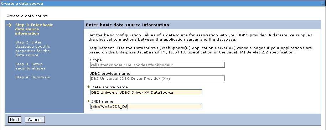326x130 pixels.
Task: Go to Step 2: database specific properties
Action: tap(33, 49)
